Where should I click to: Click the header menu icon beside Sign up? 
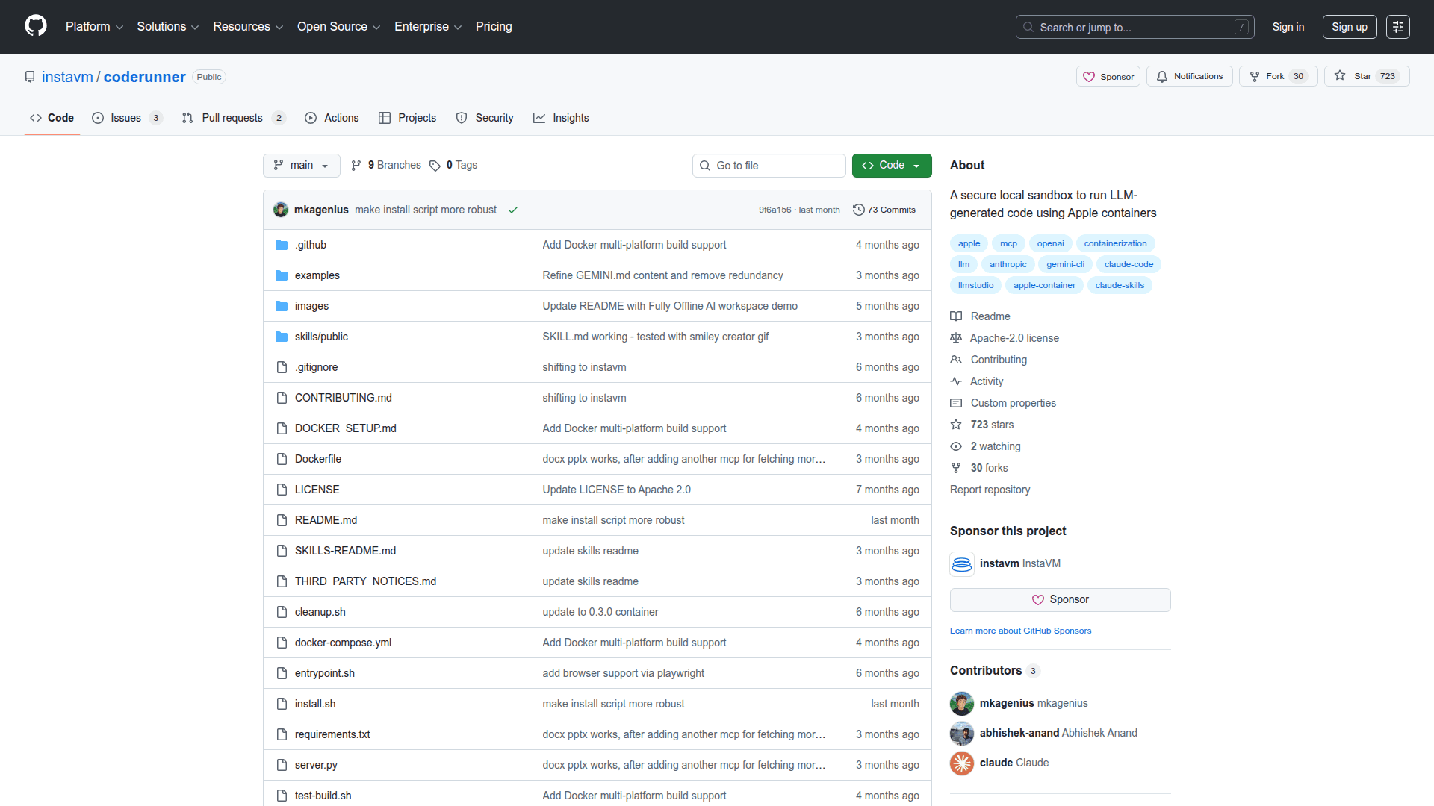1397,27
